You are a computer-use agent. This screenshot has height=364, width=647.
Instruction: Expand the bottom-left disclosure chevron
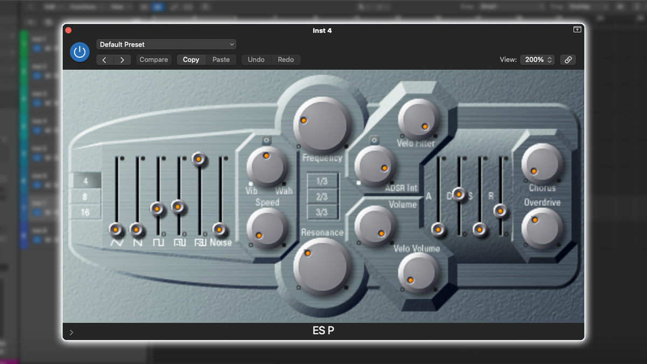coord(71,332)
